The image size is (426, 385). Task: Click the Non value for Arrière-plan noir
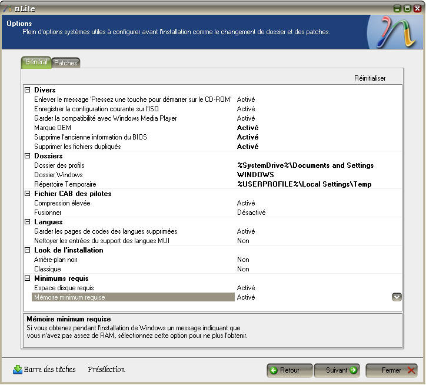point(243,260)
